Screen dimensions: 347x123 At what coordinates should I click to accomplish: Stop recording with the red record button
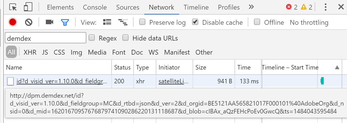tap(13, 22)
